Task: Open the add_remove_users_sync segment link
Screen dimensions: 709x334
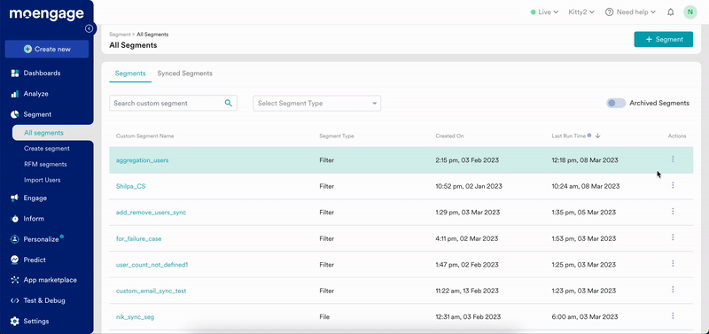Action: tap(151, 213)
